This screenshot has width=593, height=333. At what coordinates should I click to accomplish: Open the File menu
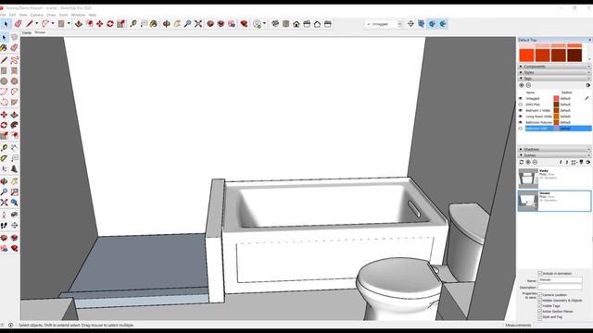click(x=3, y=15)
